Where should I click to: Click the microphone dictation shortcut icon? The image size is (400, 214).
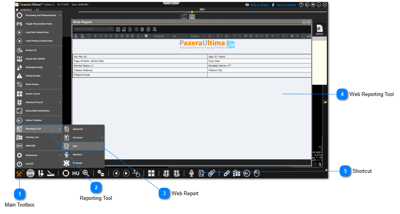(x=192, y=173)
